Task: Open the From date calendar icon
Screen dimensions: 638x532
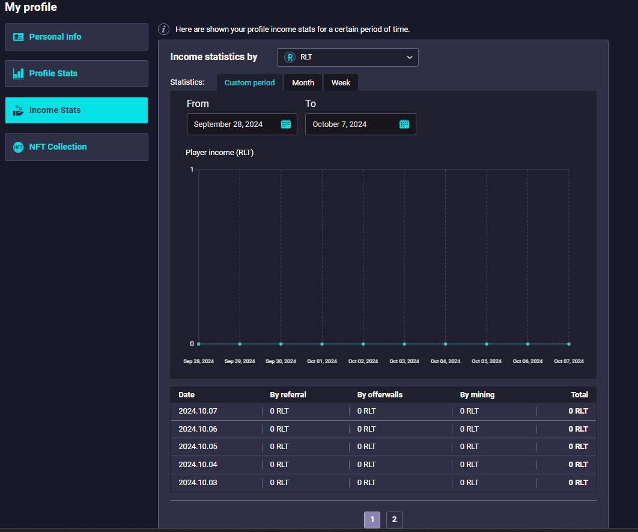Action: coord(286,124)
